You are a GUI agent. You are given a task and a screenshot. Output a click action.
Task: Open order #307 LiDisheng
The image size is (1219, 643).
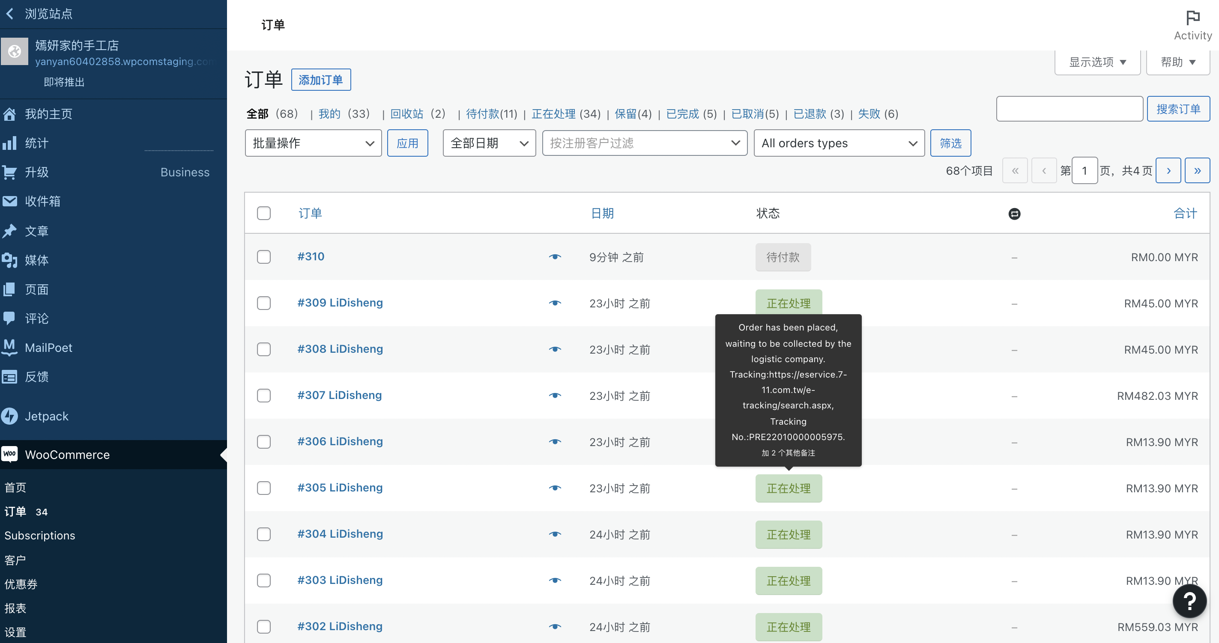(339, 395)
